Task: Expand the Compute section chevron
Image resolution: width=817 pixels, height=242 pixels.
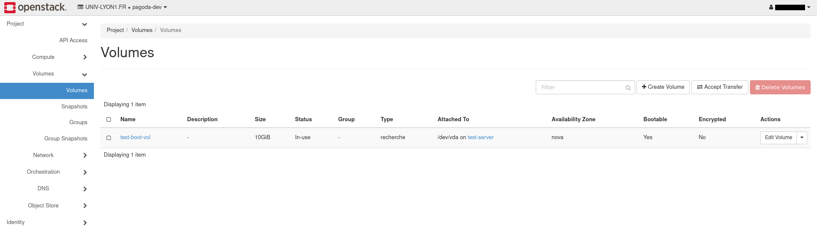Action: point(85,57)
